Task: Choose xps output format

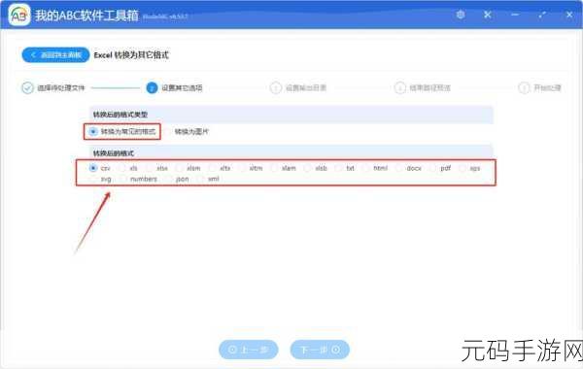Action: 470,168
